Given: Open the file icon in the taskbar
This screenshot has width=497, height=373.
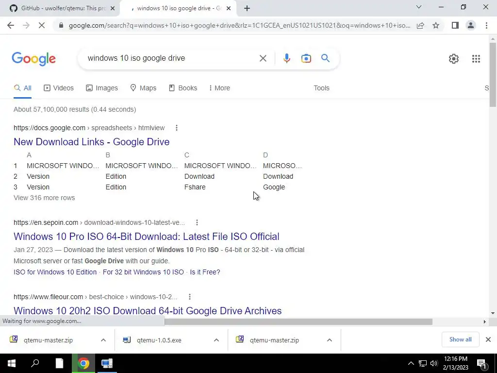Looking at the screenshot, I should coord(59,363).
